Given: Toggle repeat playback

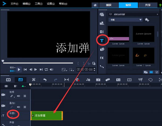Looking at the screenshot, I should 46,70.
